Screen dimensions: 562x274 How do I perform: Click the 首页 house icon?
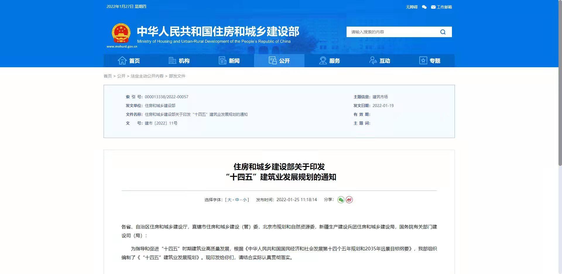point(122,61)
